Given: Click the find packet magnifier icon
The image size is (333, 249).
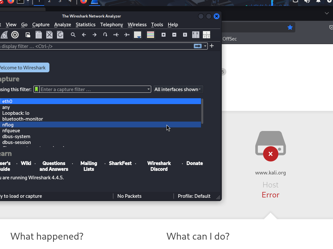Looking at the screenshot, I should pyautogui.click(x=73, y=35).
